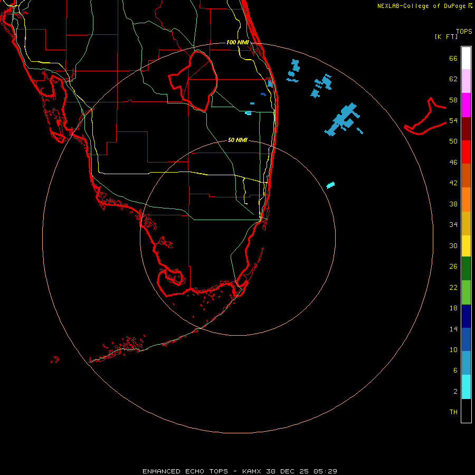475x475 pixels.
Task: Click the navy 18 kft legend swatch
Action: point(466,316)
